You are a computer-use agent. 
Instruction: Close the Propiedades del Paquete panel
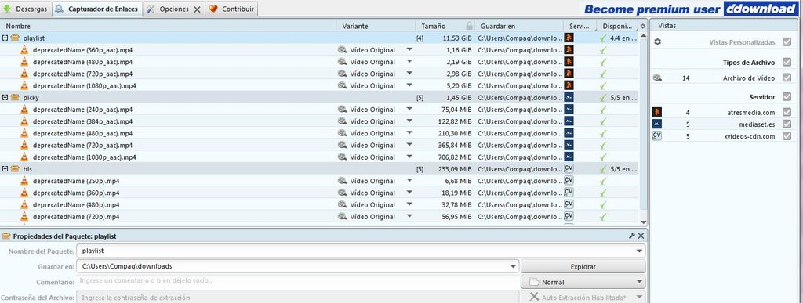pos(641,236)
